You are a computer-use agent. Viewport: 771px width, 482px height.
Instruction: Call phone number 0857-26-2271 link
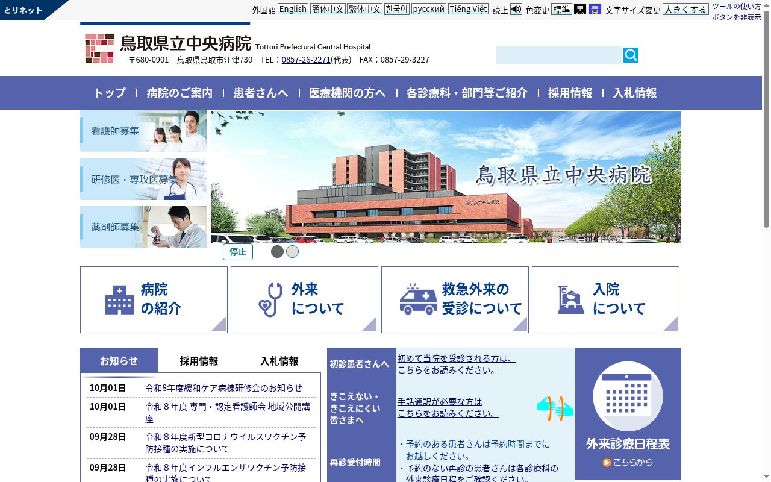click(x=306, y=60)
